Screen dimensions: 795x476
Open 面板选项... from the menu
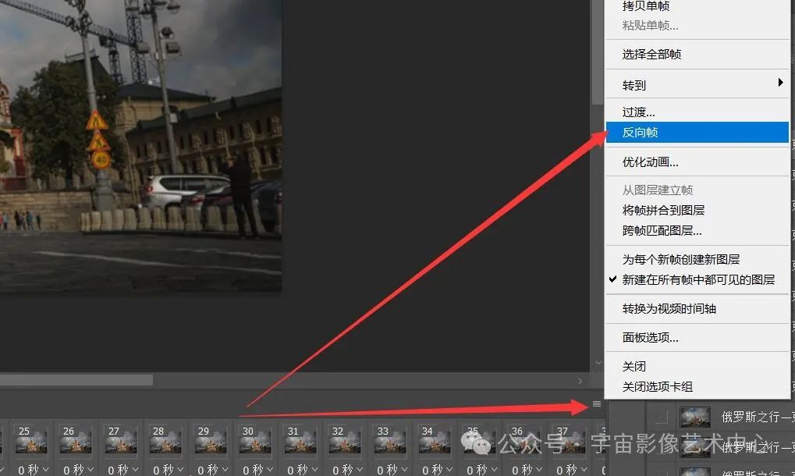click(x=650, y=337)
